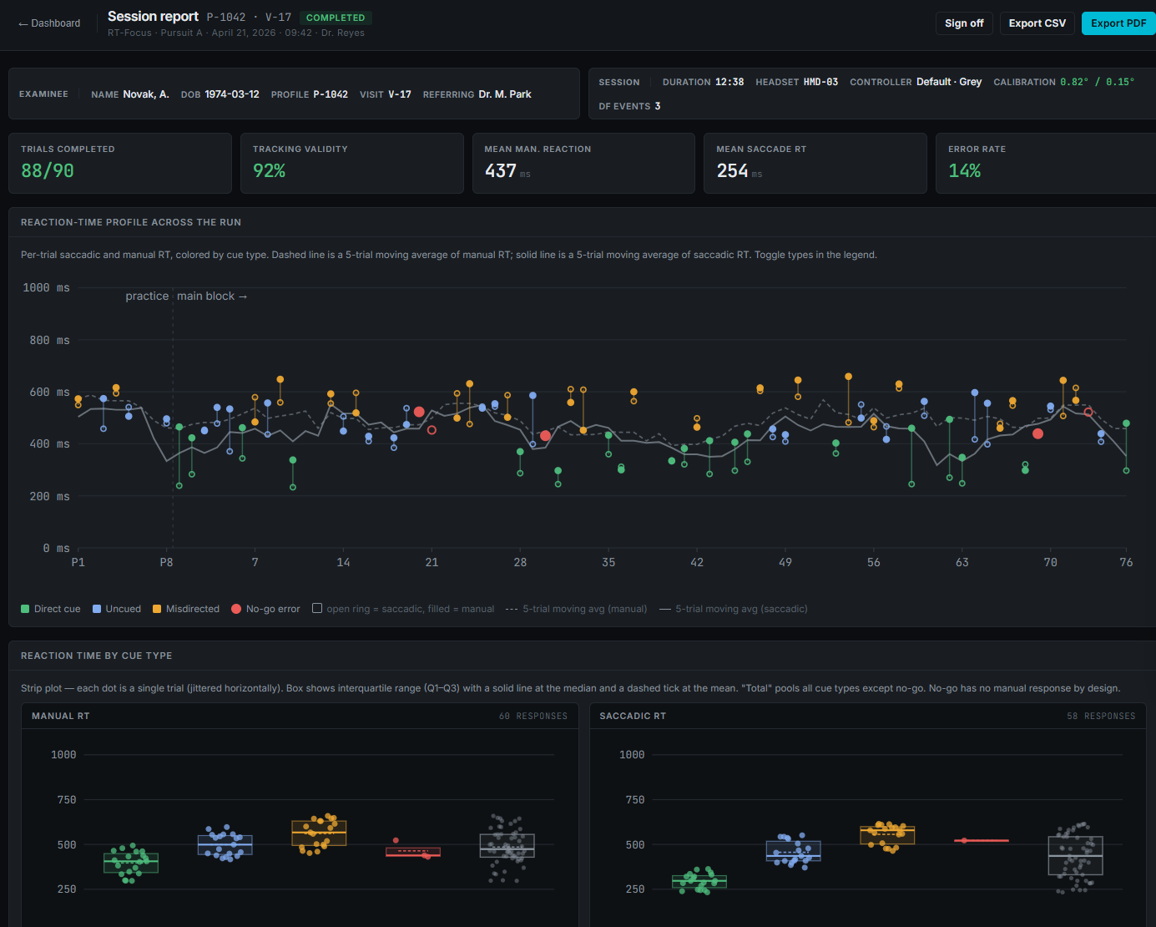This screenshot has height=927, width=1156.
Task: Click the 'main block →' chart annotation
Action: point(212,296)
